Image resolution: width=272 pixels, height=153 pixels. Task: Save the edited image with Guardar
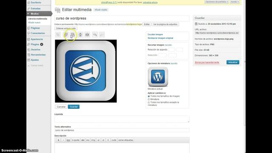click(74, 107)
